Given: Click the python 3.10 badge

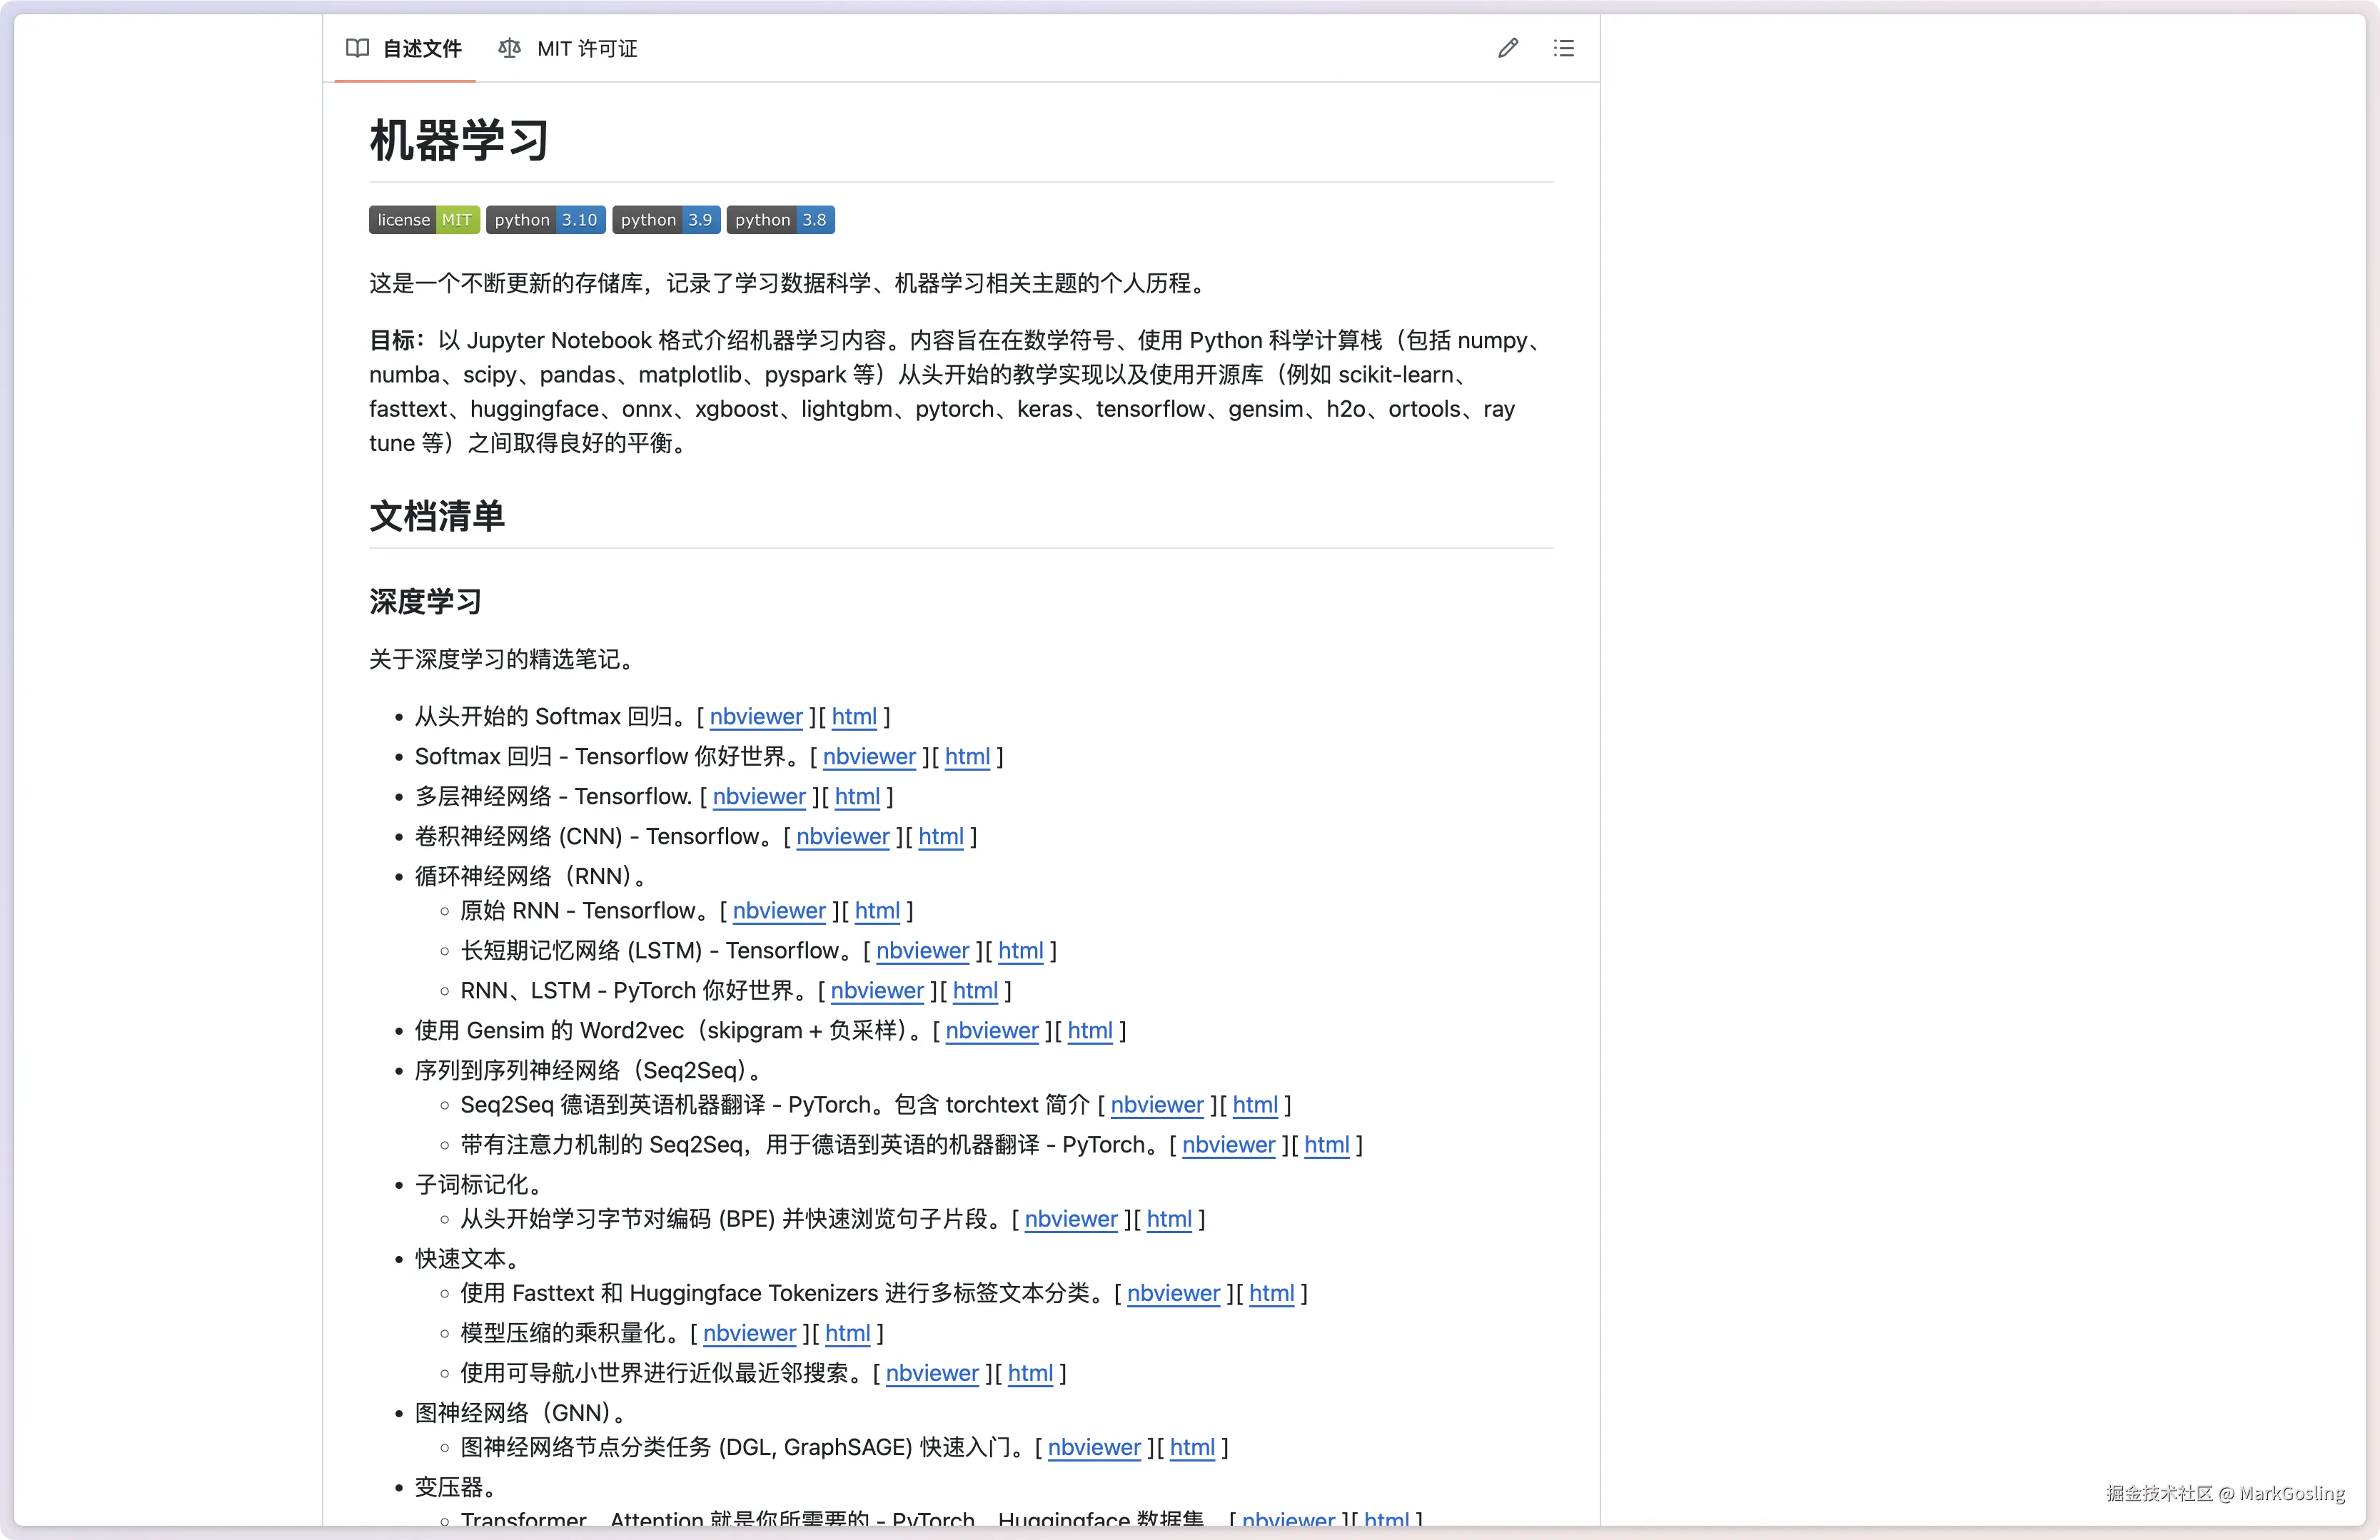Looking at the screenshot, I should [x=545, y=220].
